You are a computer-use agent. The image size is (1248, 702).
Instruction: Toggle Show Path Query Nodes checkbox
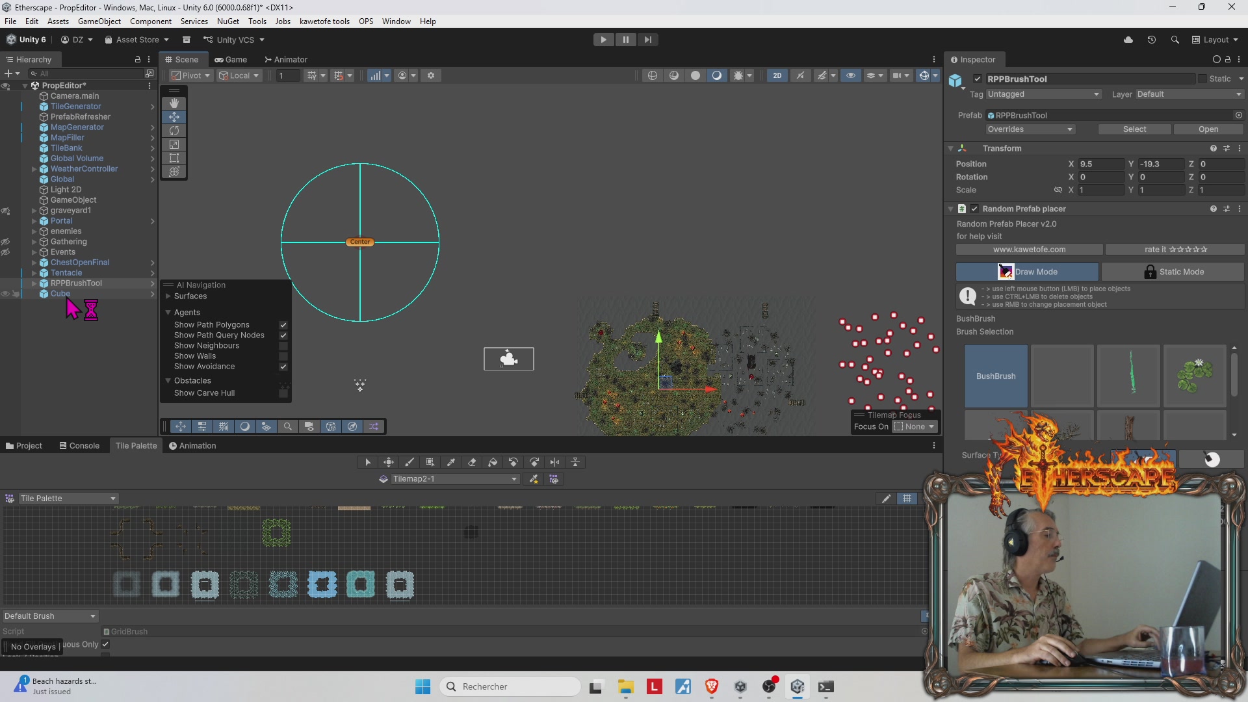point(283,335)
